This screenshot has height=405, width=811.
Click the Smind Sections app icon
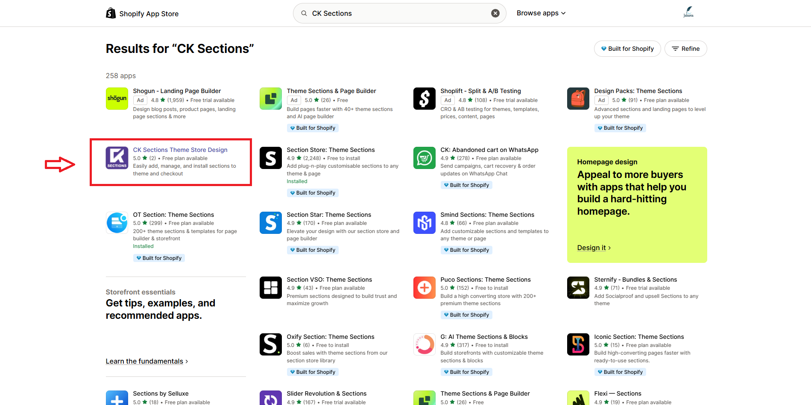coord(424,223)
